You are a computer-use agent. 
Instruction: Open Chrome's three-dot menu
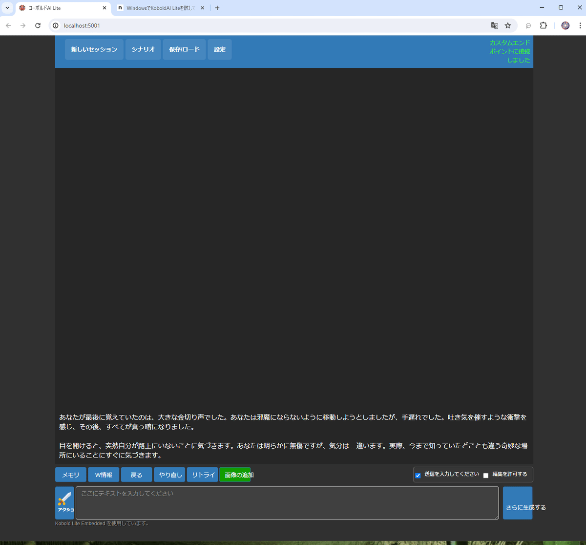point(580,25)
